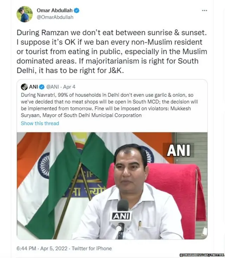This screenshot has width=225, height=258.
Task: Click the Apr 4 date on the quoted tweet
Action: (69, 87)
